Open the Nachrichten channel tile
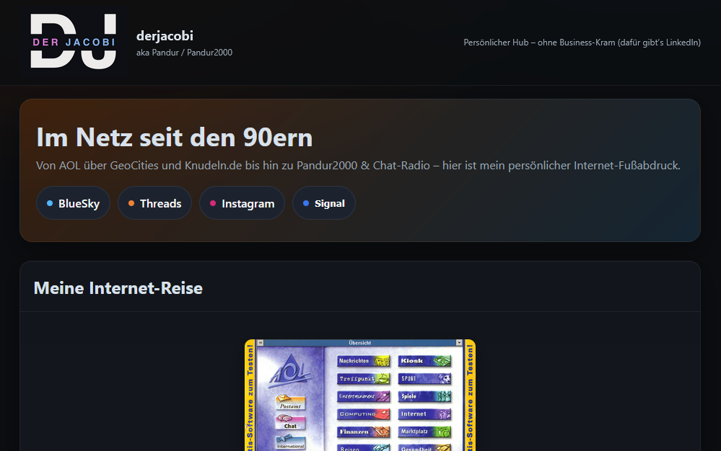This screenshot has width=721, height=451. 364,361
